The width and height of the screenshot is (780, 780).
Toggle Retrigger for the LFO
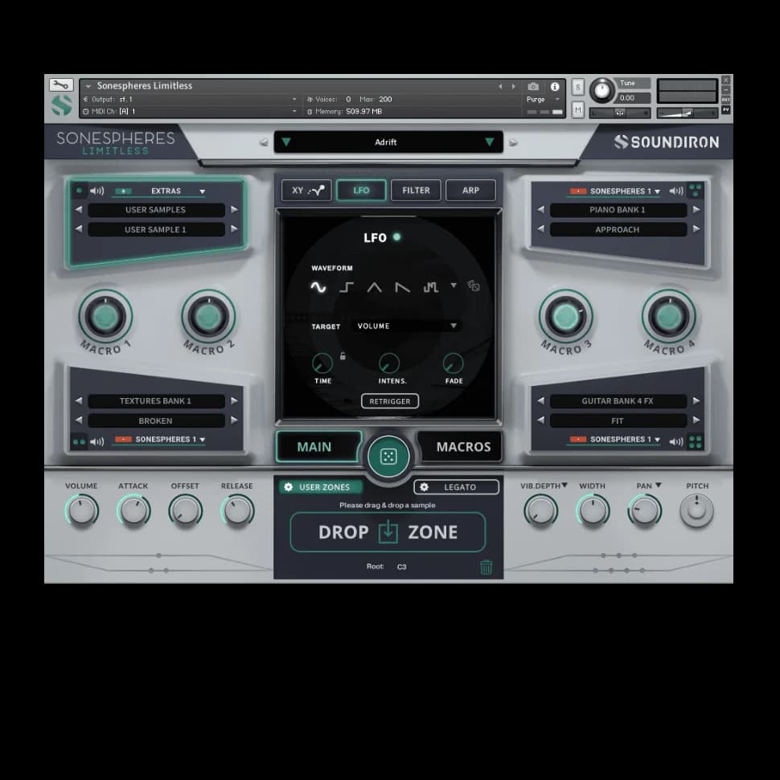coord(390,401)
